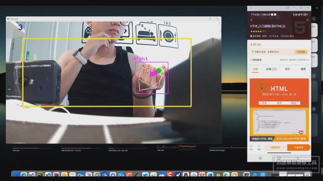Tap the back arrow on course page
This screenshot has height=181, width=323.
click(251, 20)
